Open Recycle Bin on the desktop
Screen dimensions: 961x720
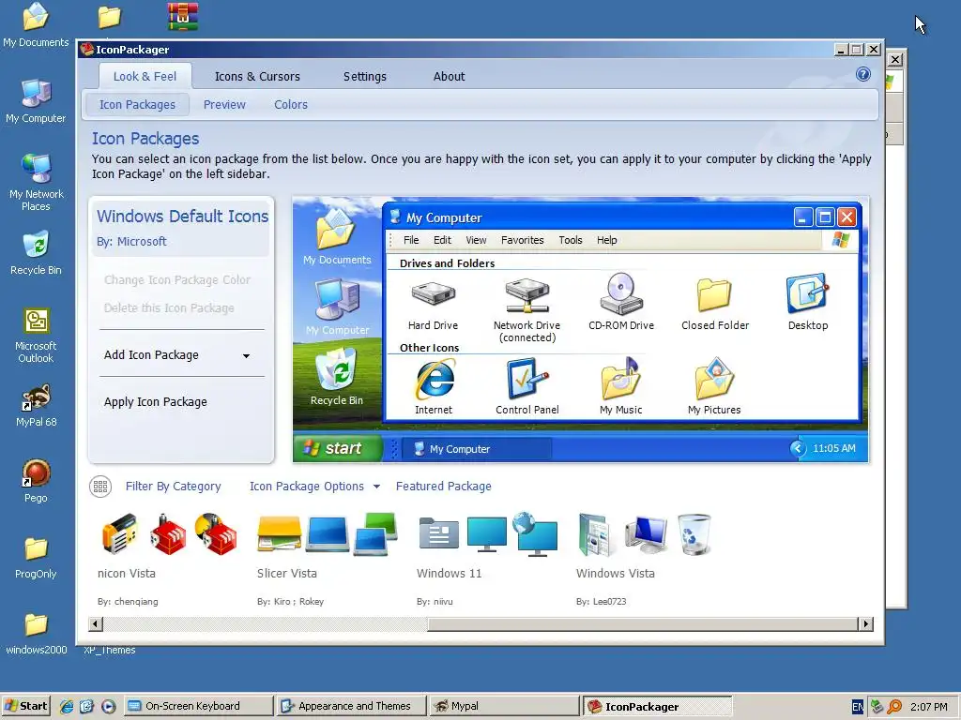pyautogui.click(x=36, y=245)
